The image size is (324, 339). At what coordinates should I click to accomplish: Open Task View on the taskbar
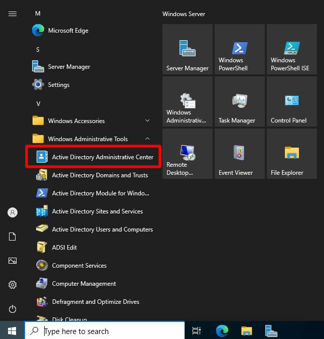[197, 331]
